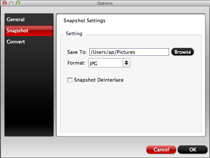Click the gray minimize window button
The width and height of the screenshot is (210, 158).
[12, 3]
